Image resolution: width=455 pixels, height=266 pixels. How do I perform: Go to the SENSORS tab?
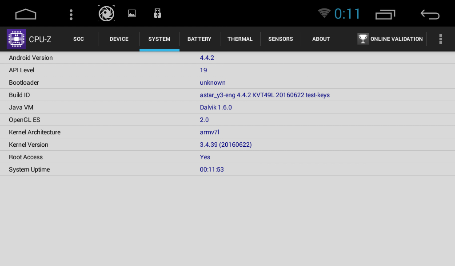281,39
